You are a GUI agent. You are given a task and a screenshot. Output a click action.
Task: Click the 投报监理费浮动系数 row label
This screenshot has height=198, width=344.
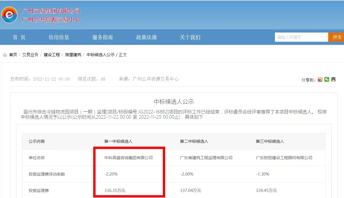tap(47, 174)
